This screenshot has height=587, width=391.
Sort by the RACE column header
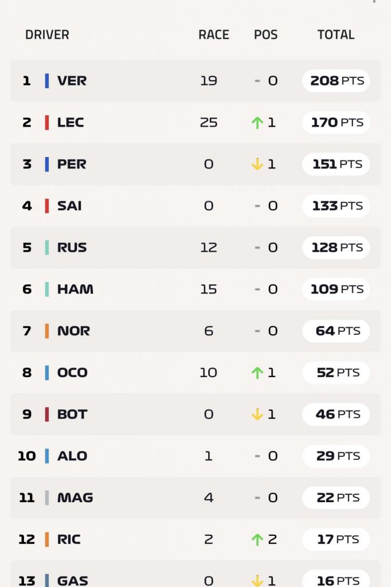pyautogui.click(x=213, y=35)
